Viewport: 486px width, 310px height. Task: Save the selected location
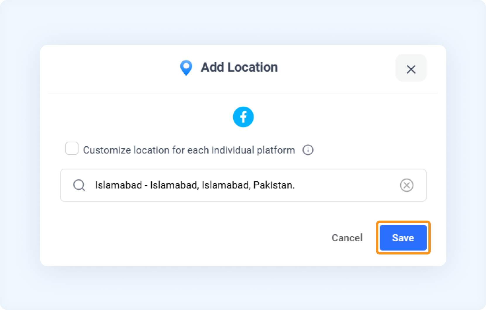[403, 238]
